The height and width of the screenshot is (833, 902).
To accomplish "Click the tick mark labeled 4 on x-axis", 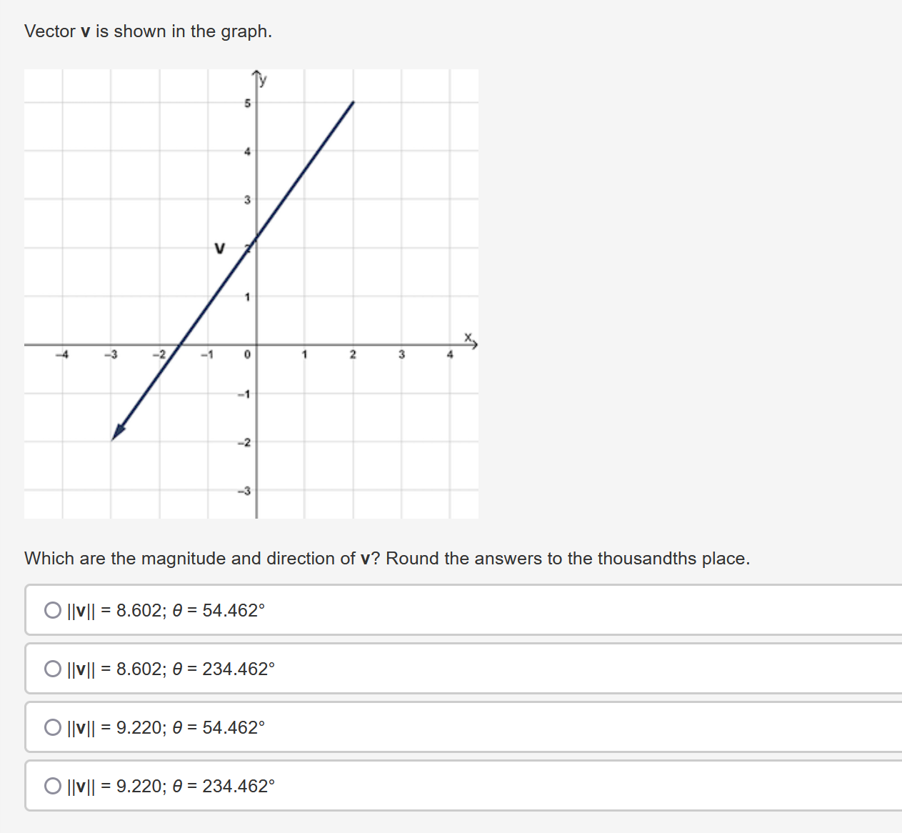I will pos(450,354).
